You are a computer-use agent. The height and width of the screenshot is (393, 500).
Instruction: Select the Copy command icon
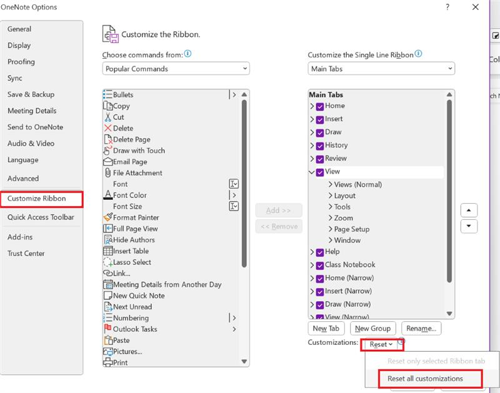pos(107,106)
